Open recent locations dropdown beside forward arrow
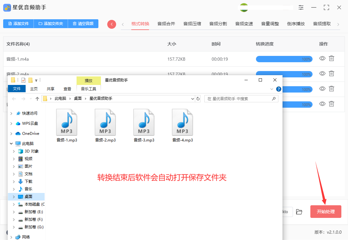Screen dimensions: 348x240 (31, 99)
